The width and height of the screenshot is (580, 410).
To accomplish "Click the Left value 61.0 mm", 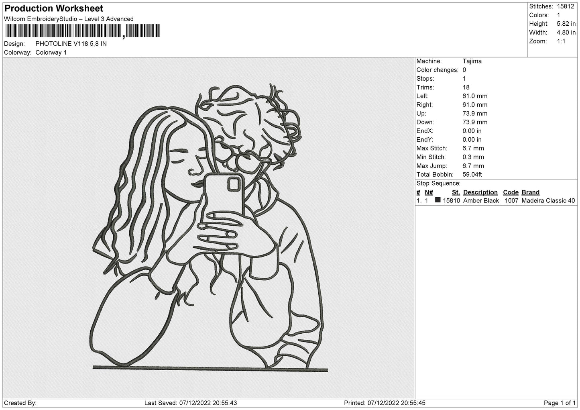I will [x=475, y=96].
